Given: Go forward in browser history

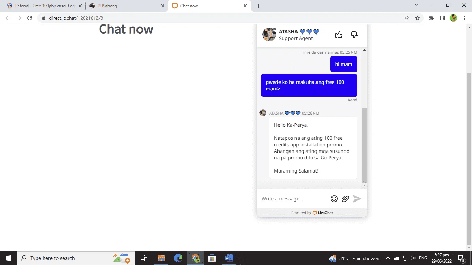Looking at the screenshot, I should pyautogui.click(x=19, y=18).
